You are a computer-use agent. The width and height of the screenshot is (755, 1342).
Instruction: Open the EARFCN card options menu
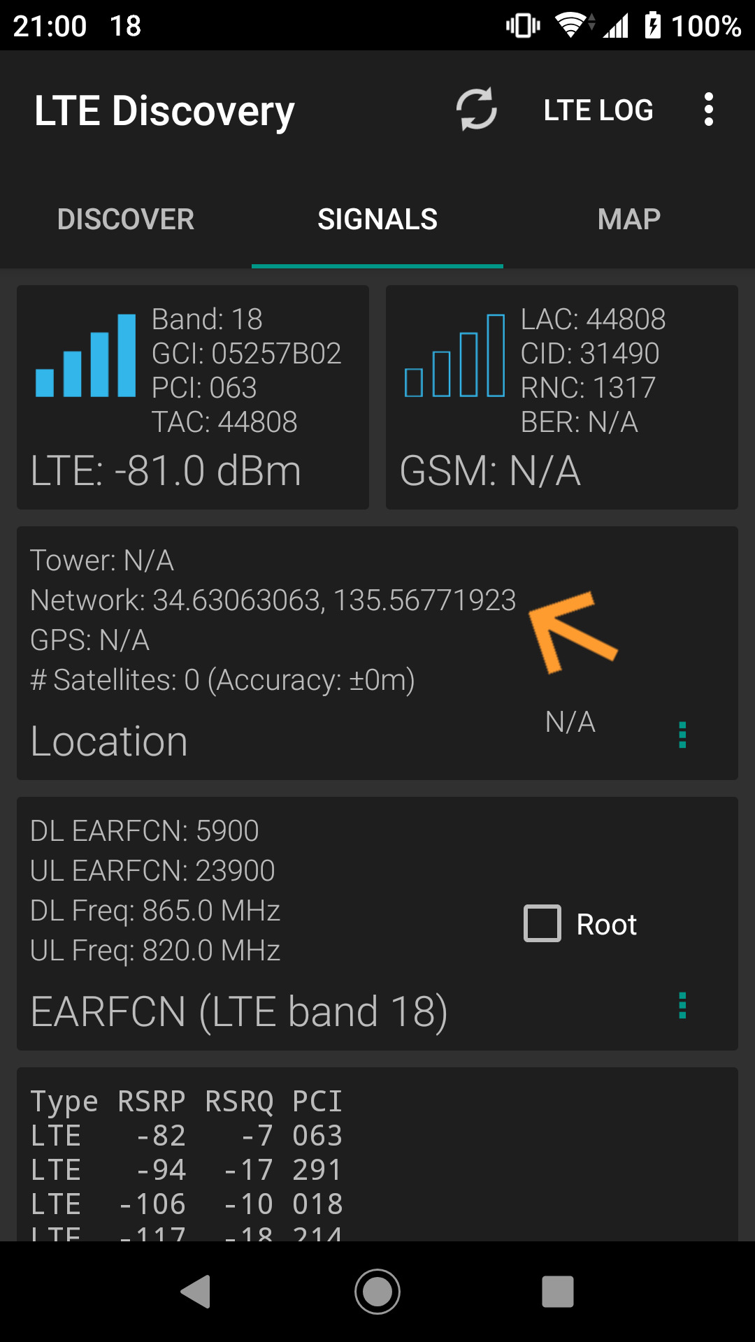(682, 1006)
